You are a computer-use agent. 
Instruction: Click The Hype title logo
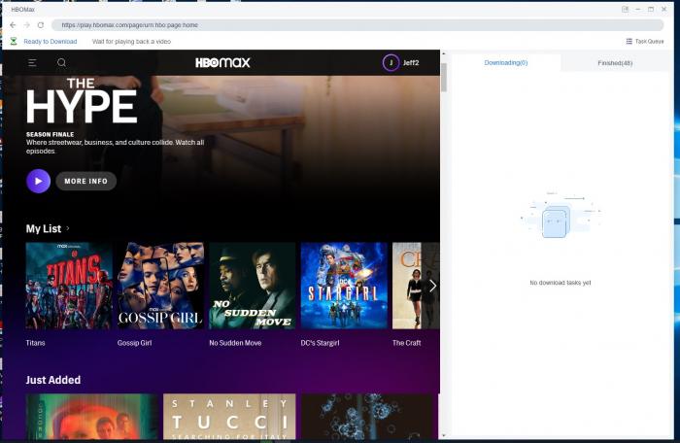tap(82, 101)
